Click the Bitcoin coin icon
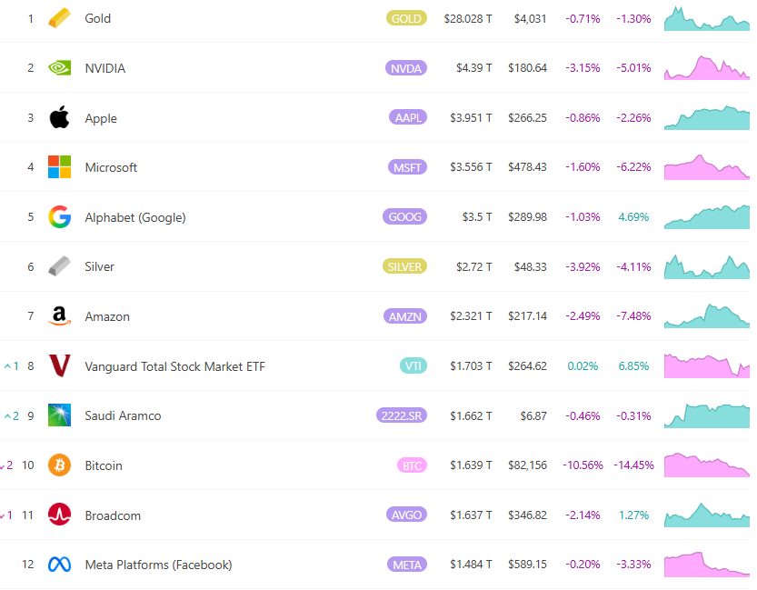This screenshot has height=590, width=757. (x=59, y=465)
